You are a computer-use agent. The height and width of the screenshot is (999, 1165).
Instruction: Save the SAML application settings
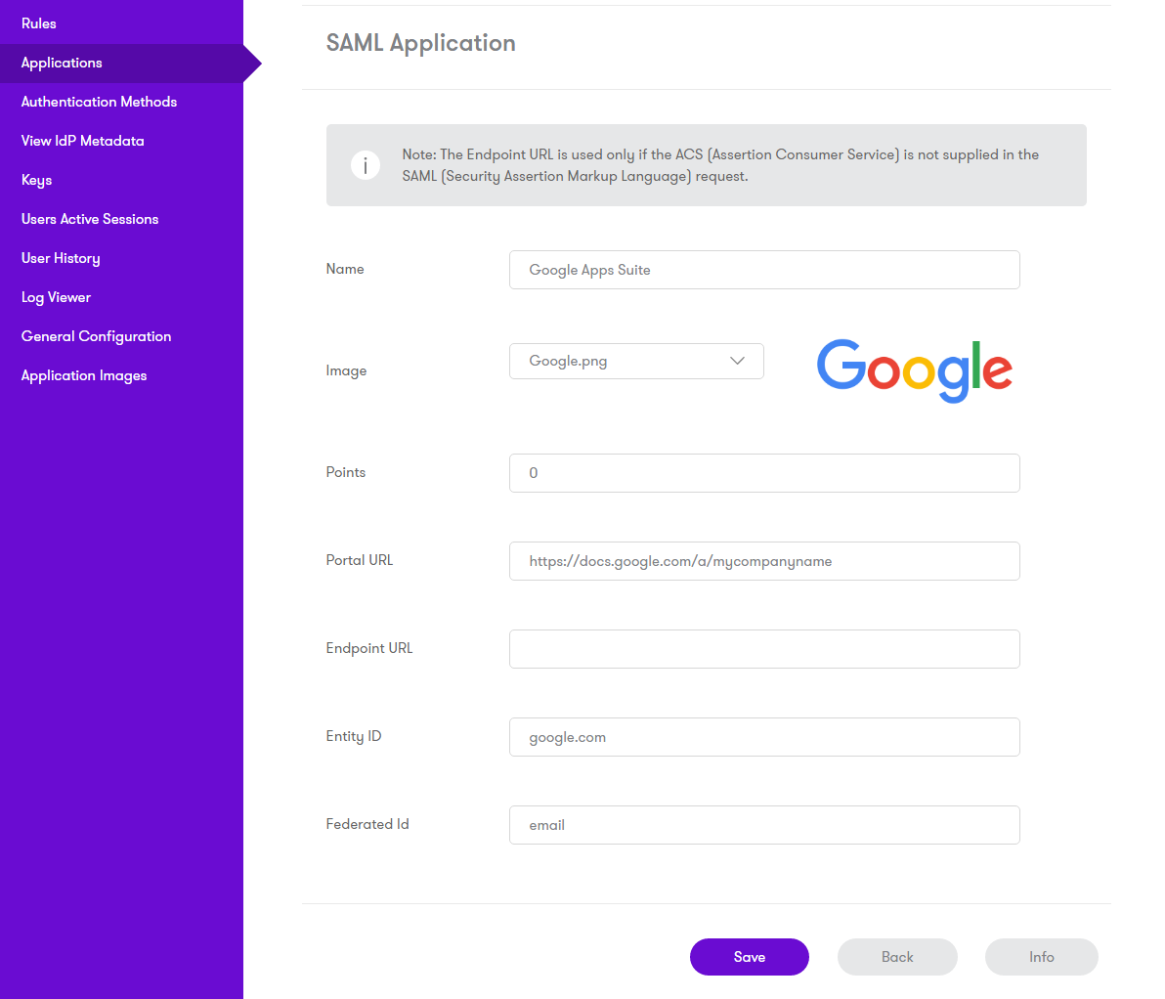tap(749, 956)
